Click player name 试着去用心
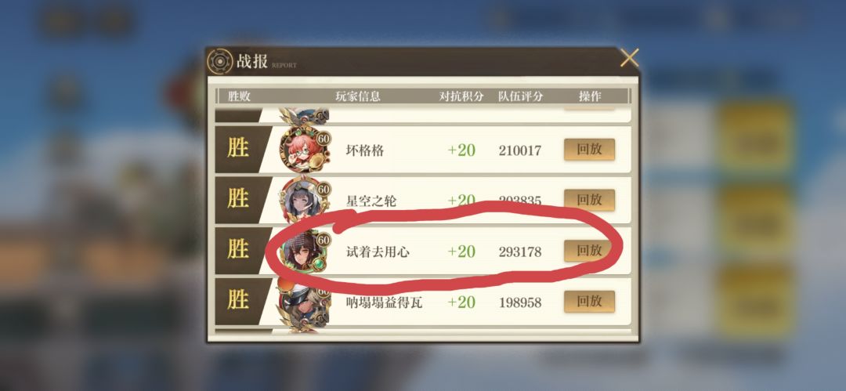The width and height of the screenshot is (846, 391). 377,252
